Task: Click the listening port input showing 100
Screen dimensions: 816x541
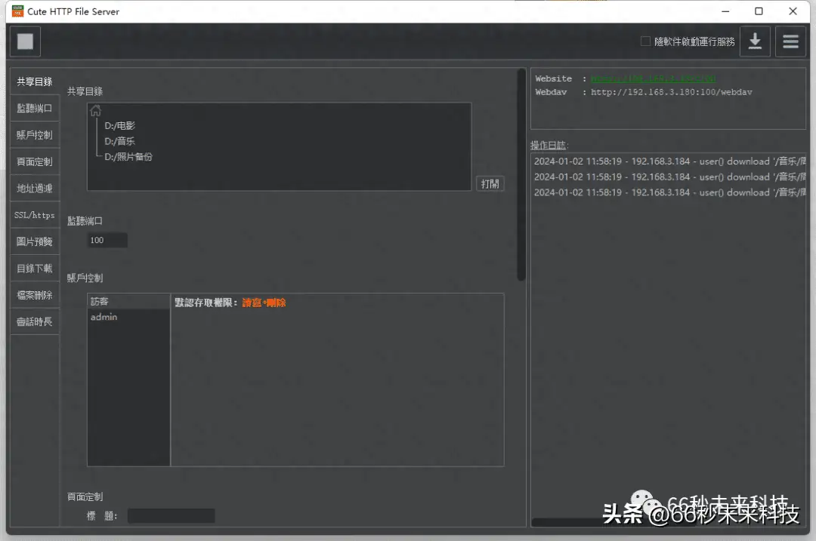Action: point(107,240)
